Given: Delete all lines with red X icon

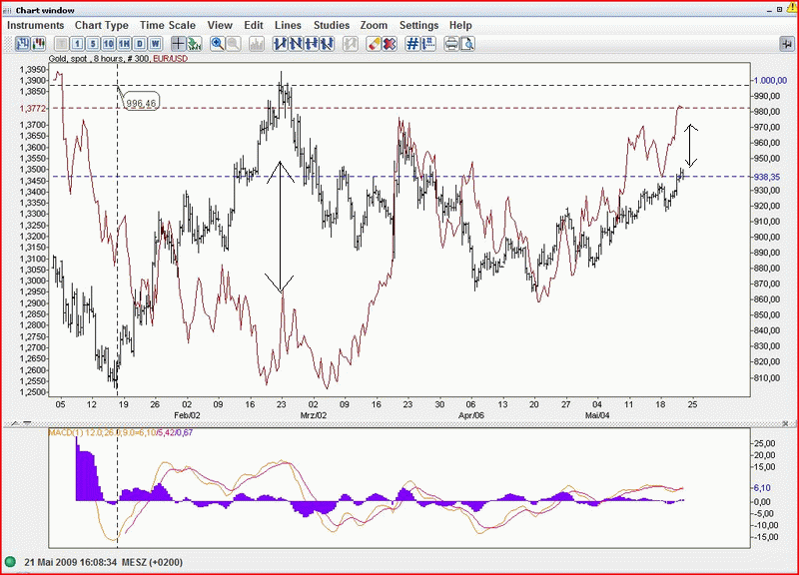Looking at the screenshot, I should [390, 44].
